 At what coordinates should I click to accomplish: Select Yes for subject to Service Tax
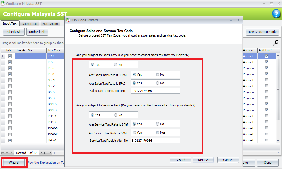[92, 115]
